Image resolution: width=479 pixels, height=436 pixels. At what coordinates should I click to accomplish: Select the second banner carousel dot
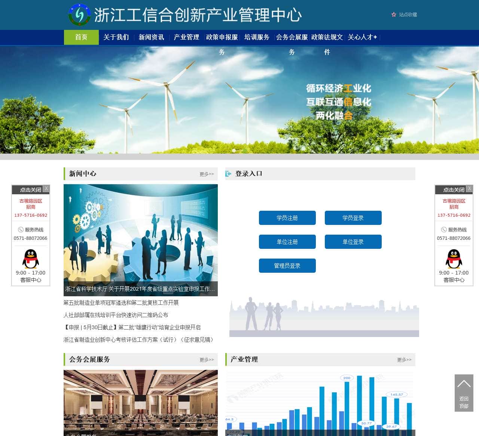tap(245, 151)
